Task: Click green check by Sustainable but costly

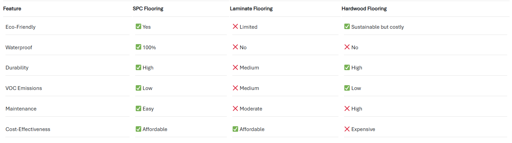Action: 347,27
